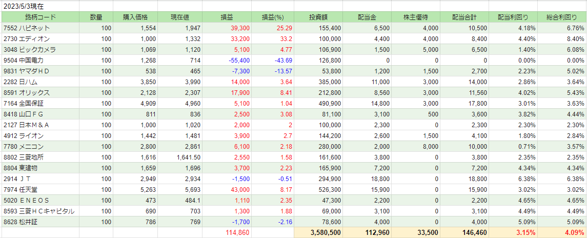Click the 銘柄コード column header
587x238 pixels.
click(40, 17)
